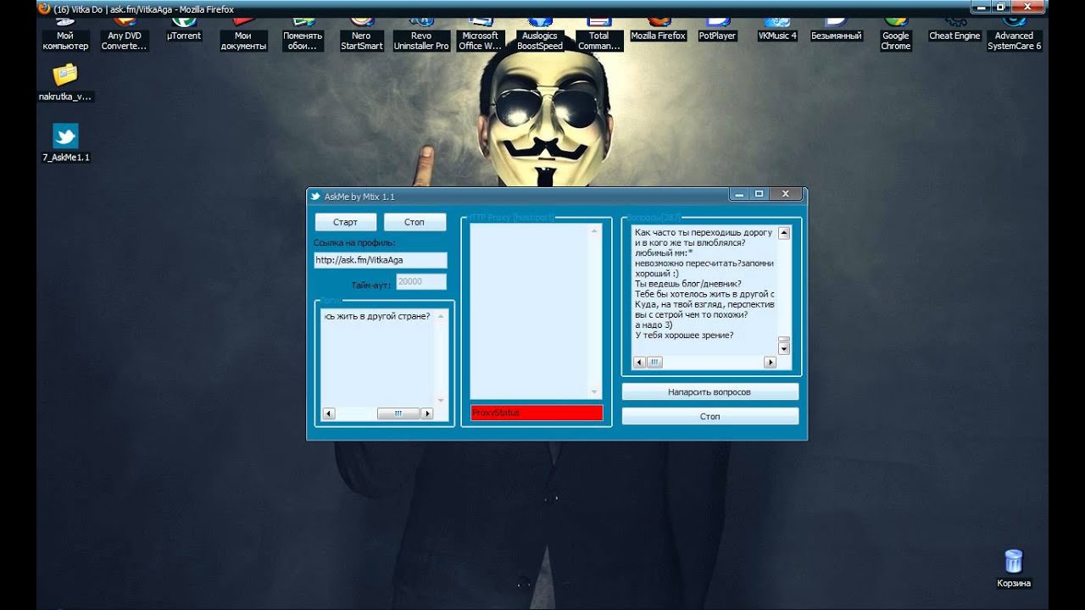Viewport: 1085px width, 610px height.
Task: Maximize the AskMe by Mtix window
Action: [x=759, y=194]
